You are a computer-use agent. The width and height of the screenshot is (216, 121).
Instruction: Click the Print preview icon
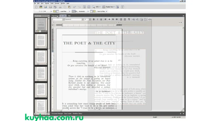pyautogui.click(x=55, y=7)
